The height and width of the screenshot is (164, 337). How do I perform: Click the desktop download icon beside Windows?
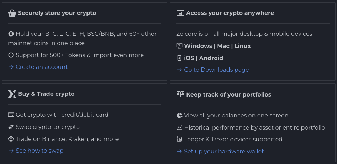pyautogui.click(x=179, y=46)
